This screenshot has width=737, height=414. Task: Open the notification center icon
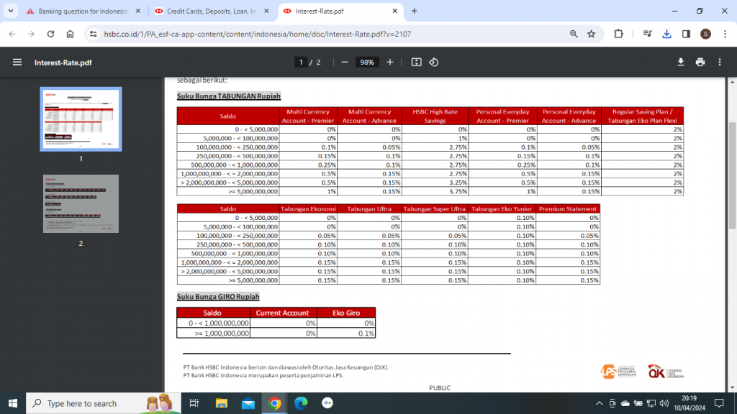pyautogui.click(x=719, y=403)
